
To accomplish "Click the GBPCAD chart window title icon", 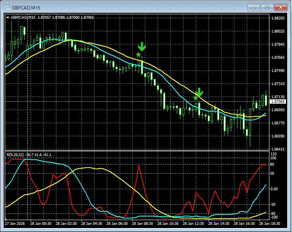I will click(6, 7).
